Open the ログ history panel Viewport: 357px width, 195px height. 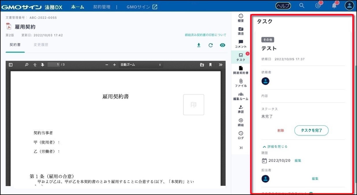coord(241,135)
